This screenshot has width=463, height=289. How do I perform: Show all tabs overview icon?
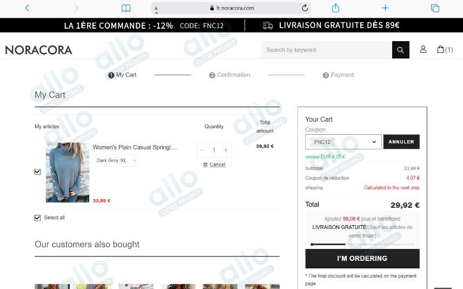pyautogui.click(x=435, y=8)
